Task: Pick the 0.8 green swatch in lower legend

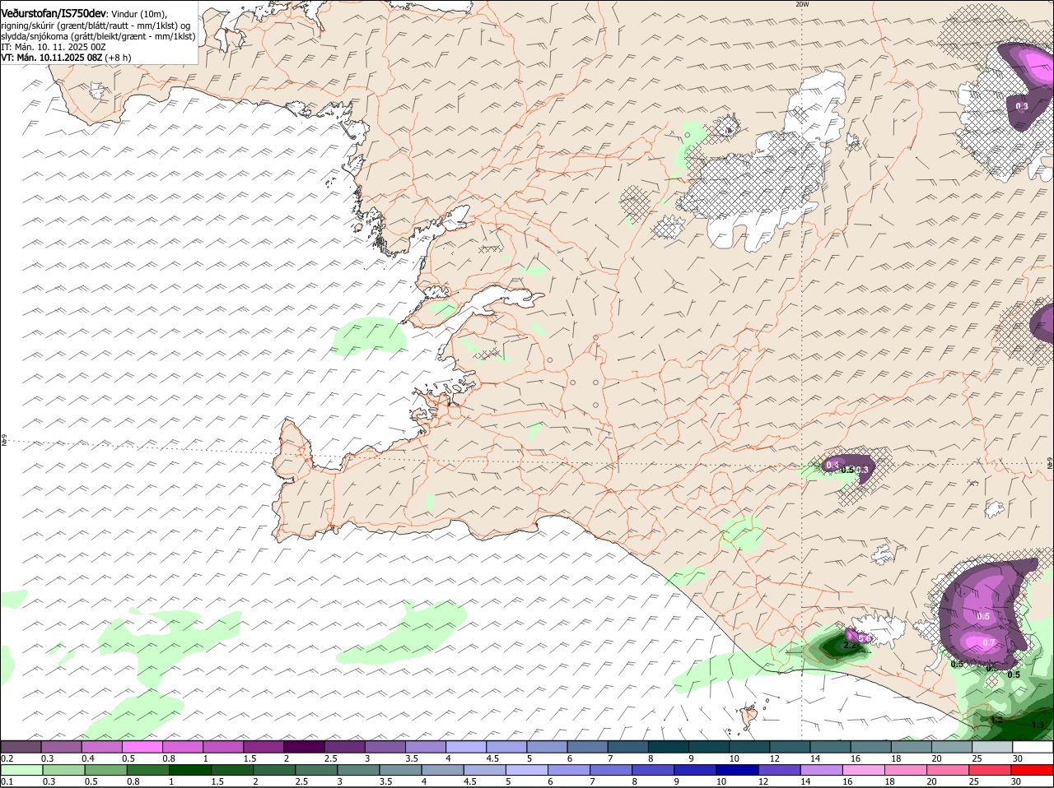Action: (147, 770)
